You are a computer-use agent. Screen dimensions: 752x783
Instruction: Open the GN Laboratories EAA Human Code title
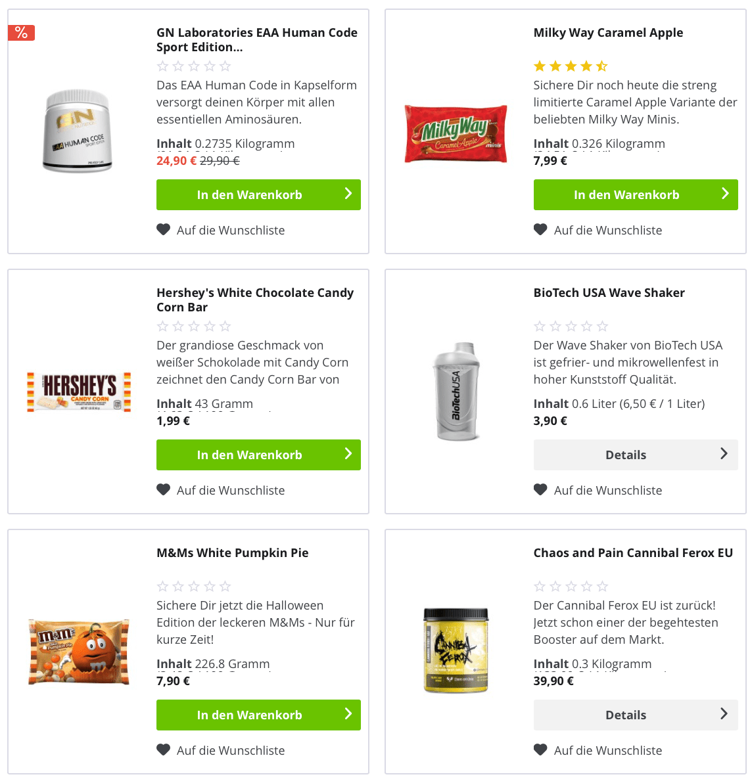[256, 39]
